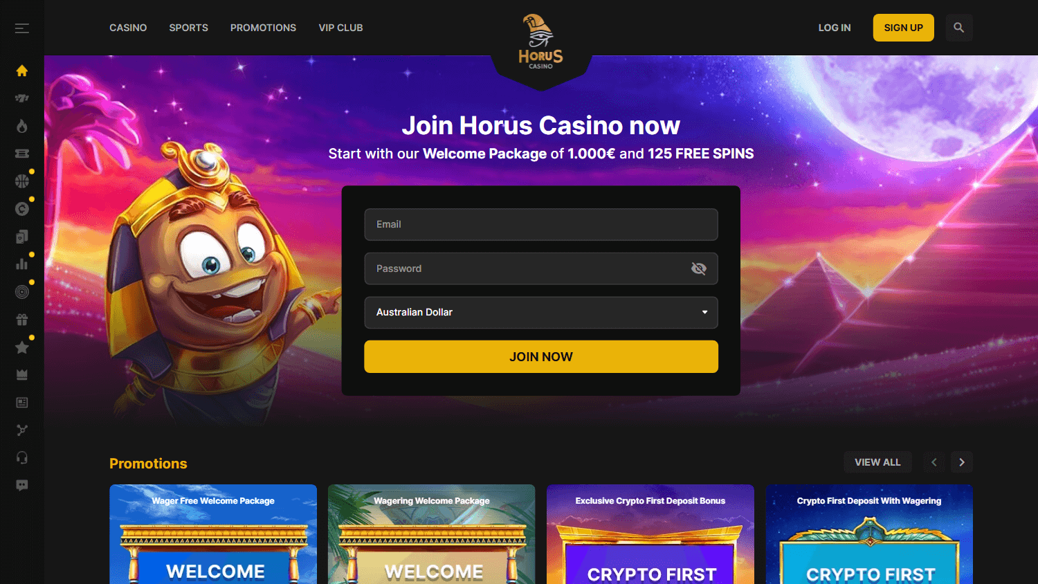Open Wager Free Welcome Package thumbnail
Screen dimensions: 1038x584
(213, 534)
